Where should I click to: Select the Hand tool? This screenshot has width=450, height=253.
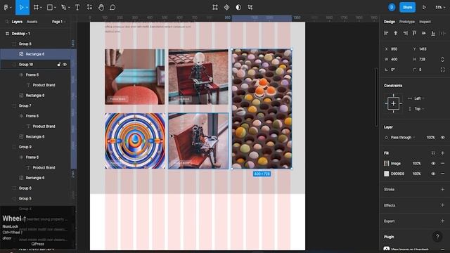(101, 8)
